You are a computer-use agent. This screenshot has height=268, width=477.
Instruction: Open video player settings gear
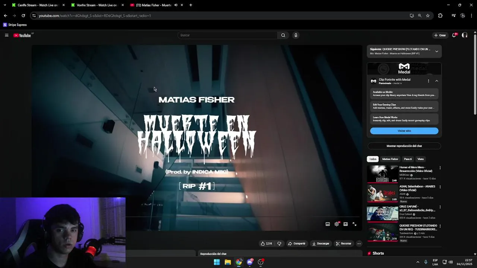337,224
